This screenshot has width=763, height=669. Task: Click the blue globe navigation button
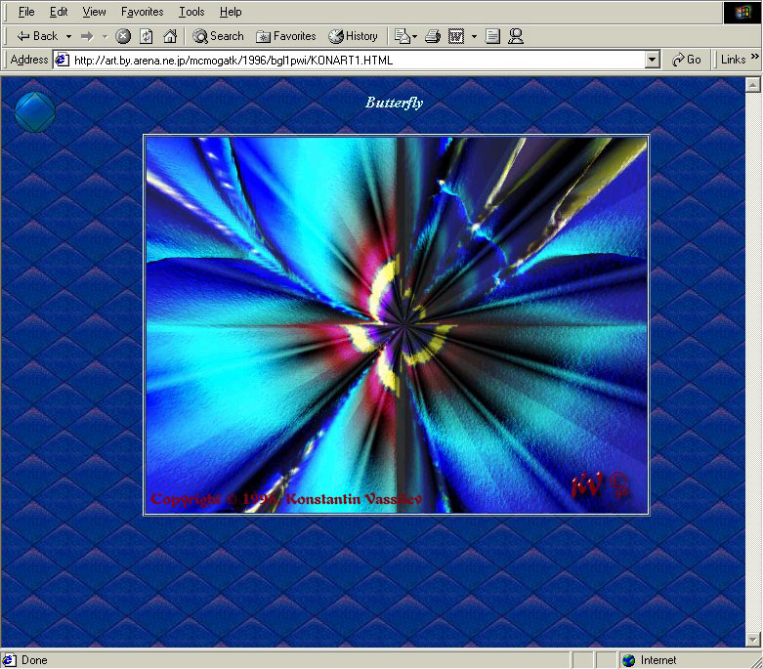35,112
